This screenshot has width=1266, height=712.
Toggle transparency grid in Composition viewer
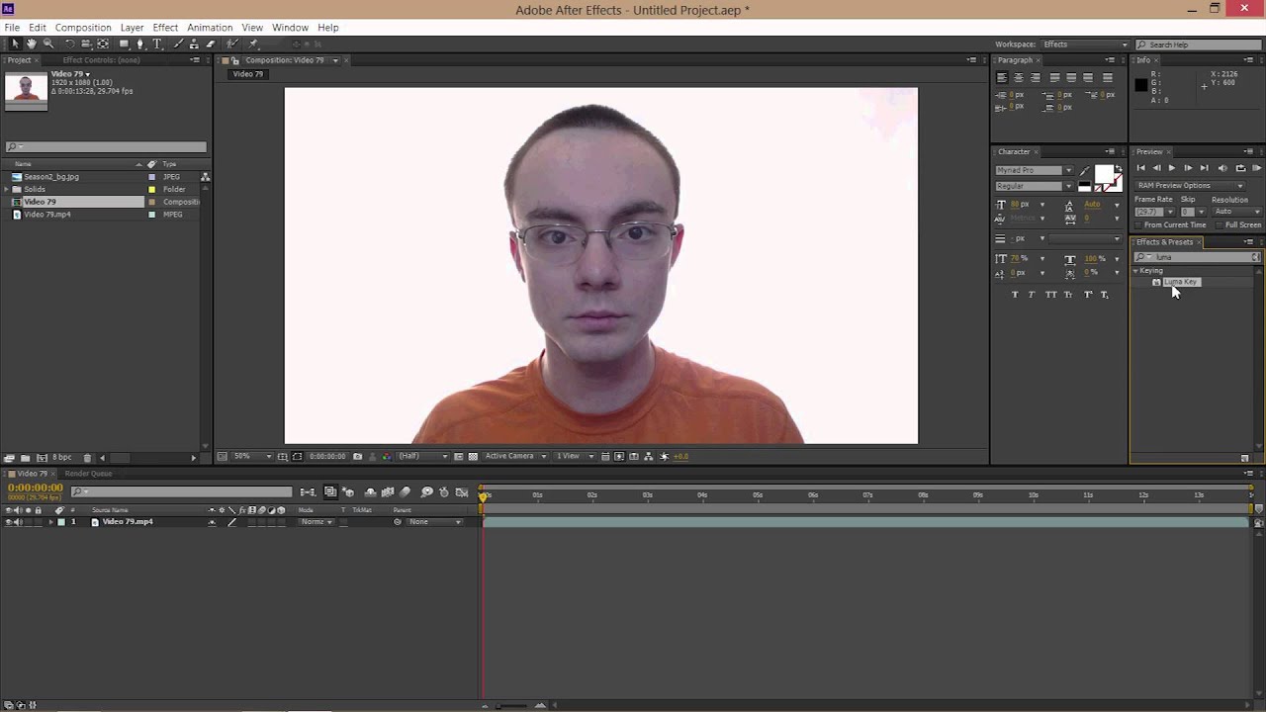click(474, 456)
